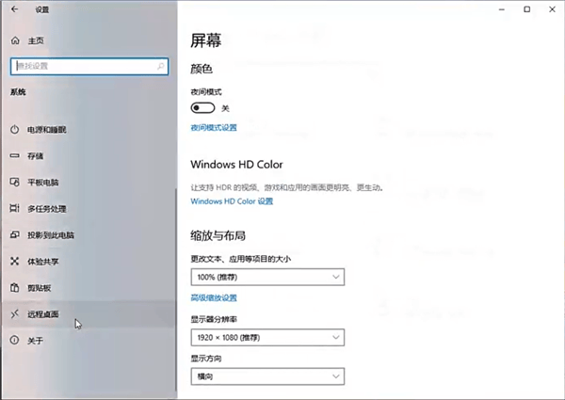565x400 pixels.
Task: Select 远程桌面 in the sidebar
Action: tap(89, 314)
